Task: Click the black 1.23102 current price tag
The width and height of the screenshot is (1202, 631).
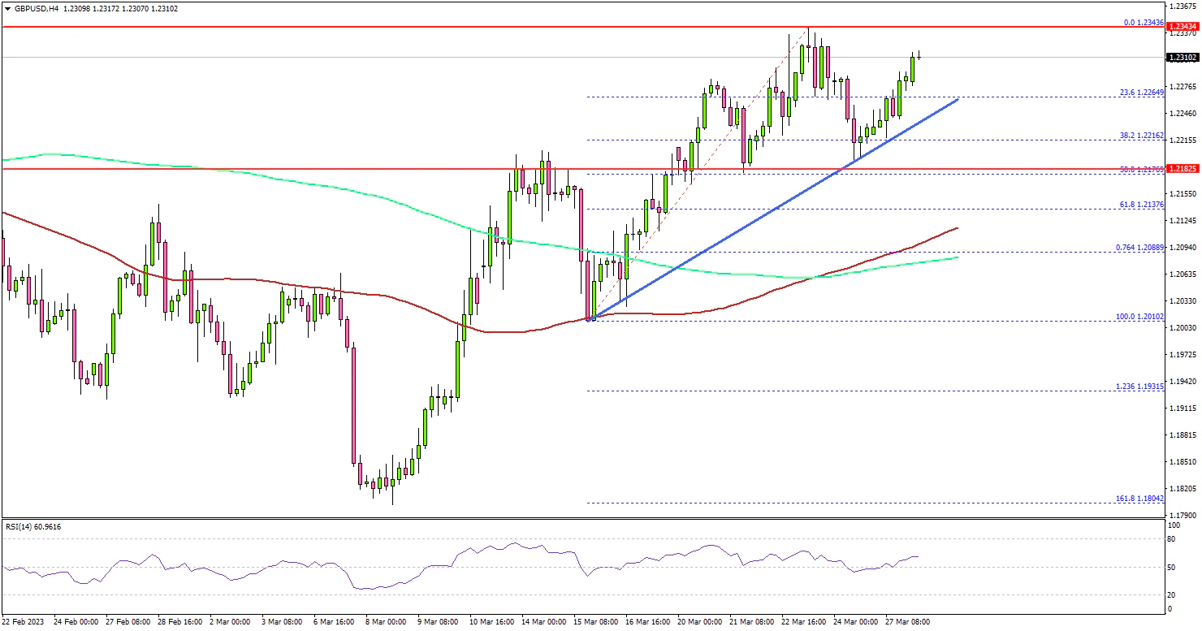Action: (x=1183, y=58)
